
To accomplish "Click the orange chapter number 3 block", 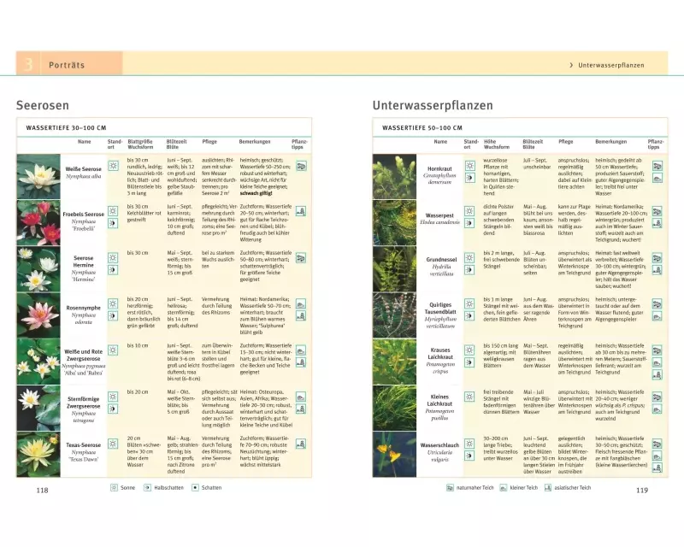I will tap(28, 64).
